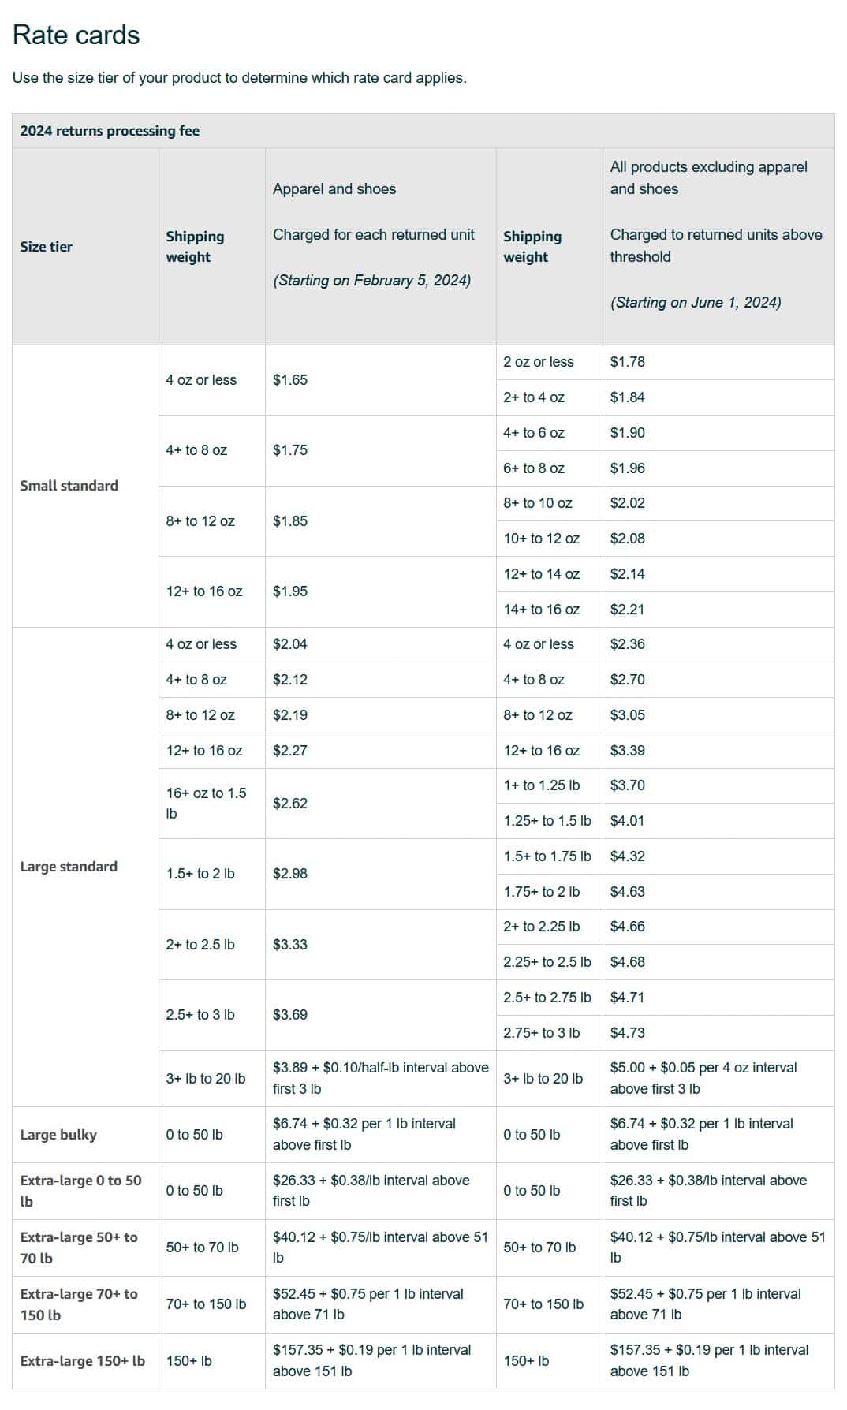This screenshot has width=847, height=1410.
Task: Select the Extra-large 50+ to 70 lb label
Action: [79, 1248]
